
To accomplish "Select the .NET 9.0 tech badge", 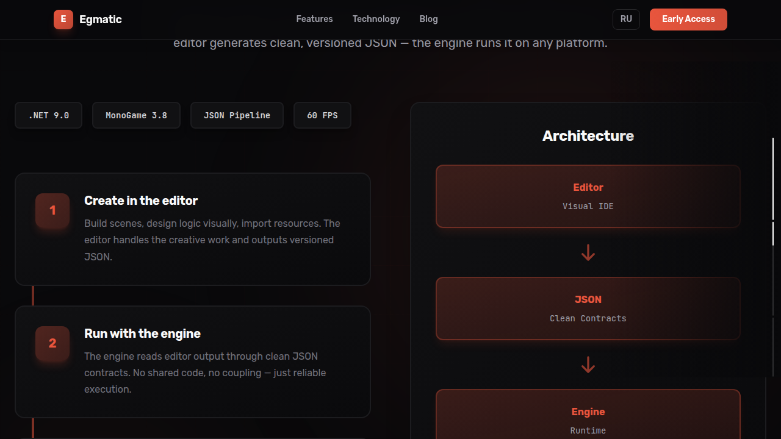I will tap(49, 115).
